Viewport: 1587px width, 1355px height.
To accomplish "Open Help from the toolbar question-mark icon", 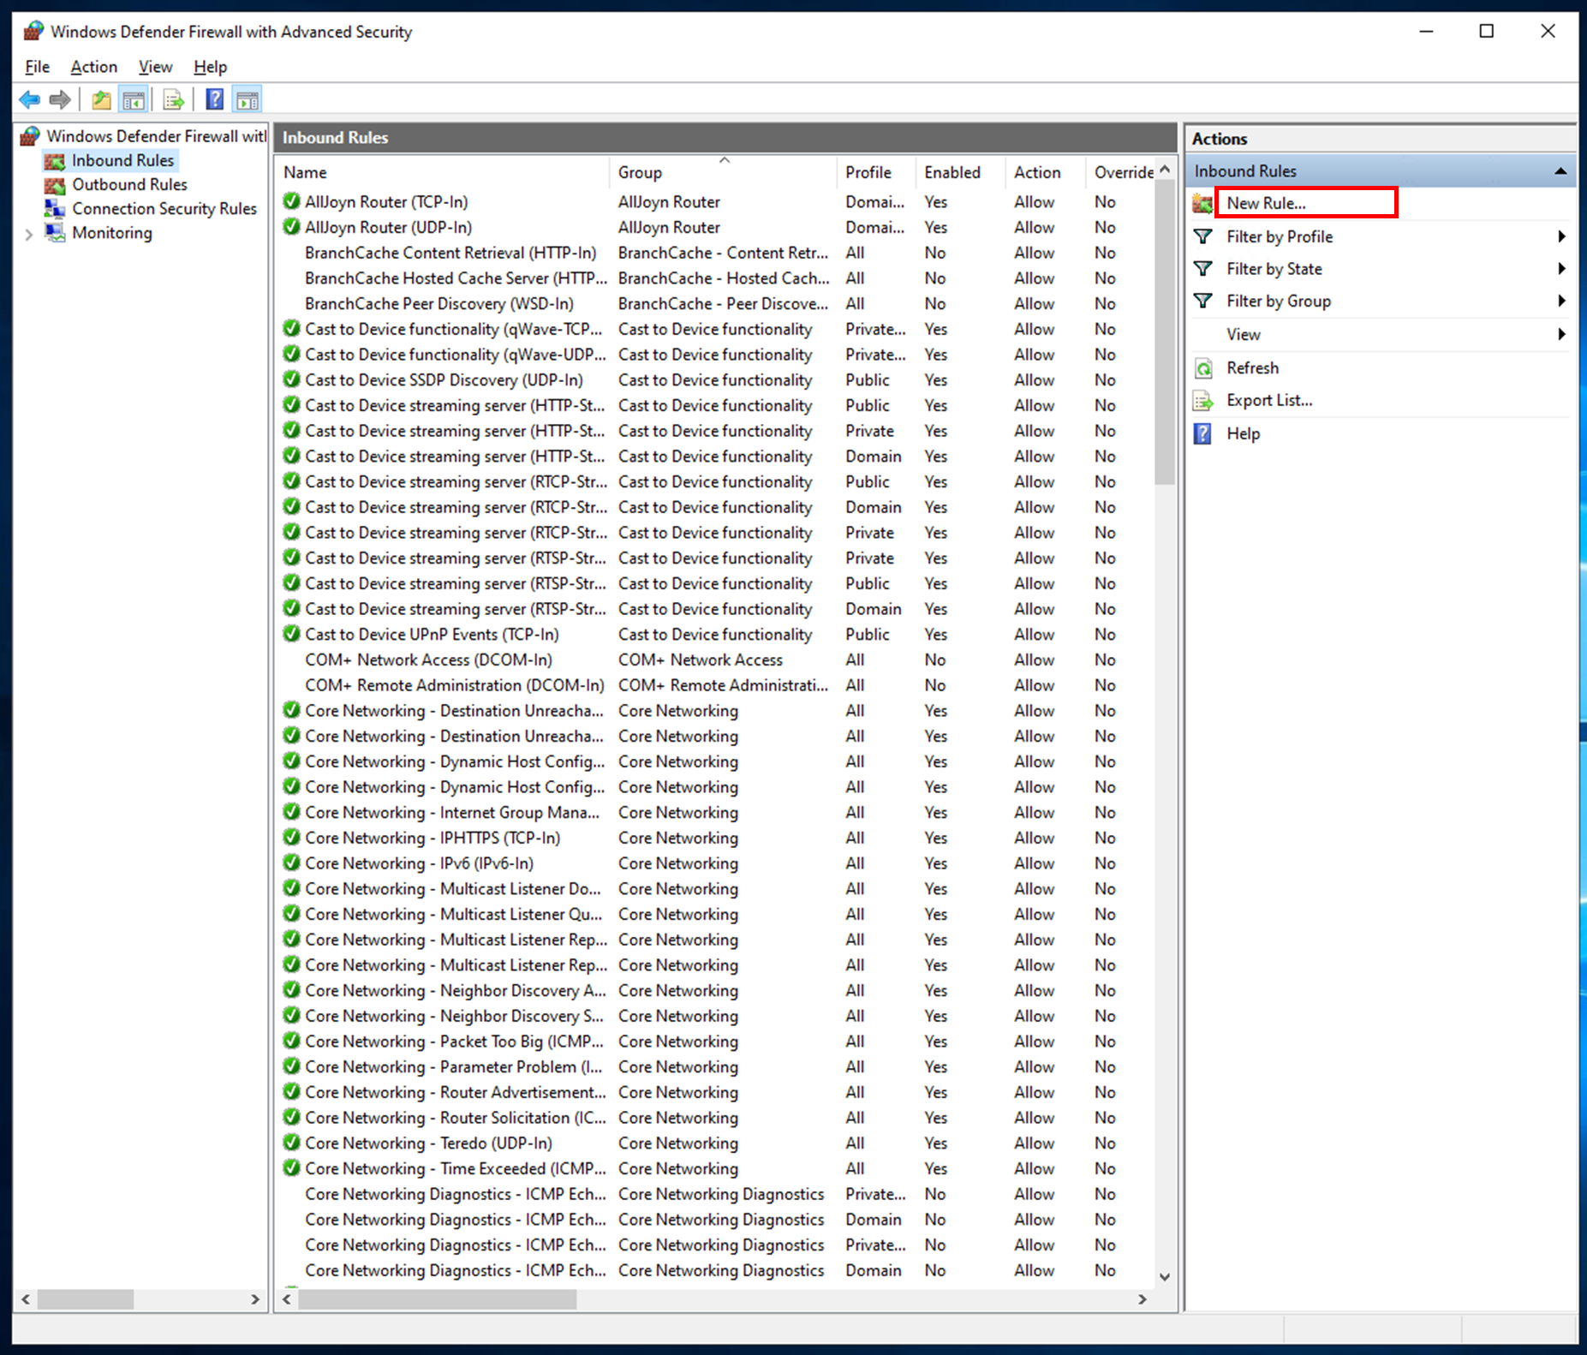I will pyautogui.click(x=215, y=100).
